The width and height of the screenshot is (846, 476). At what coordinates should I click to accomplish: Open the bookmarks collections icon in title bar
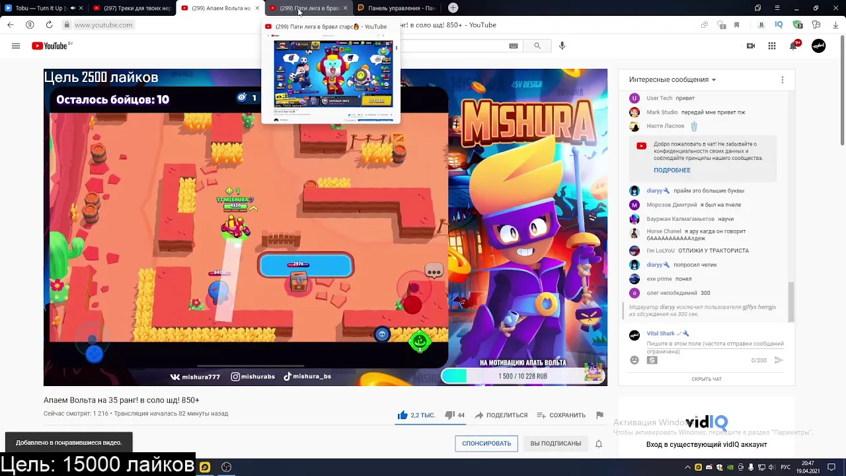(758, 8)
